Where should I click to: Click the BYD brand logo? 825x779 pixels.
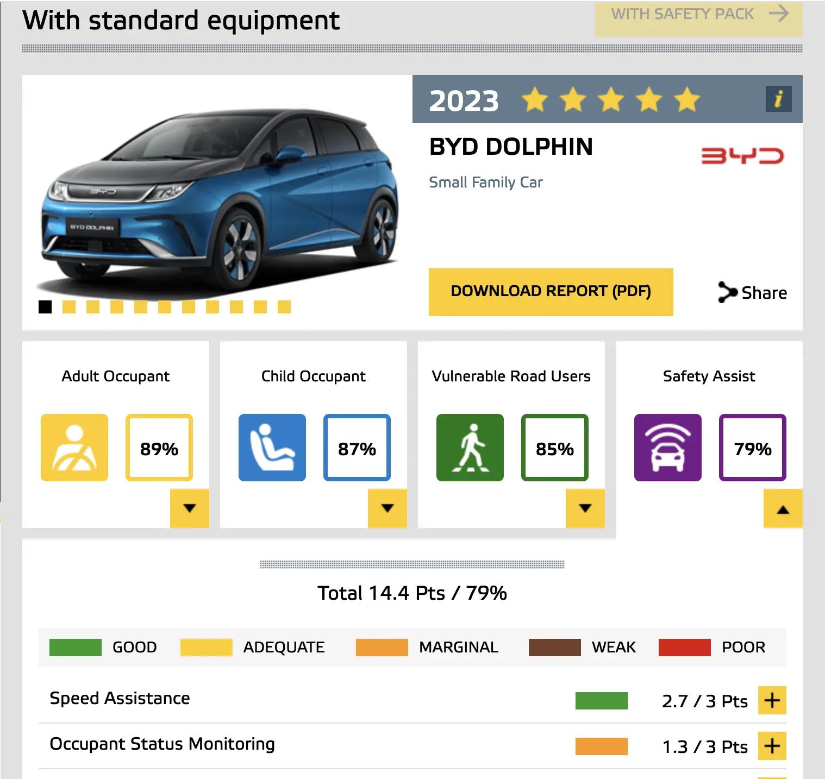click(742, 156)
